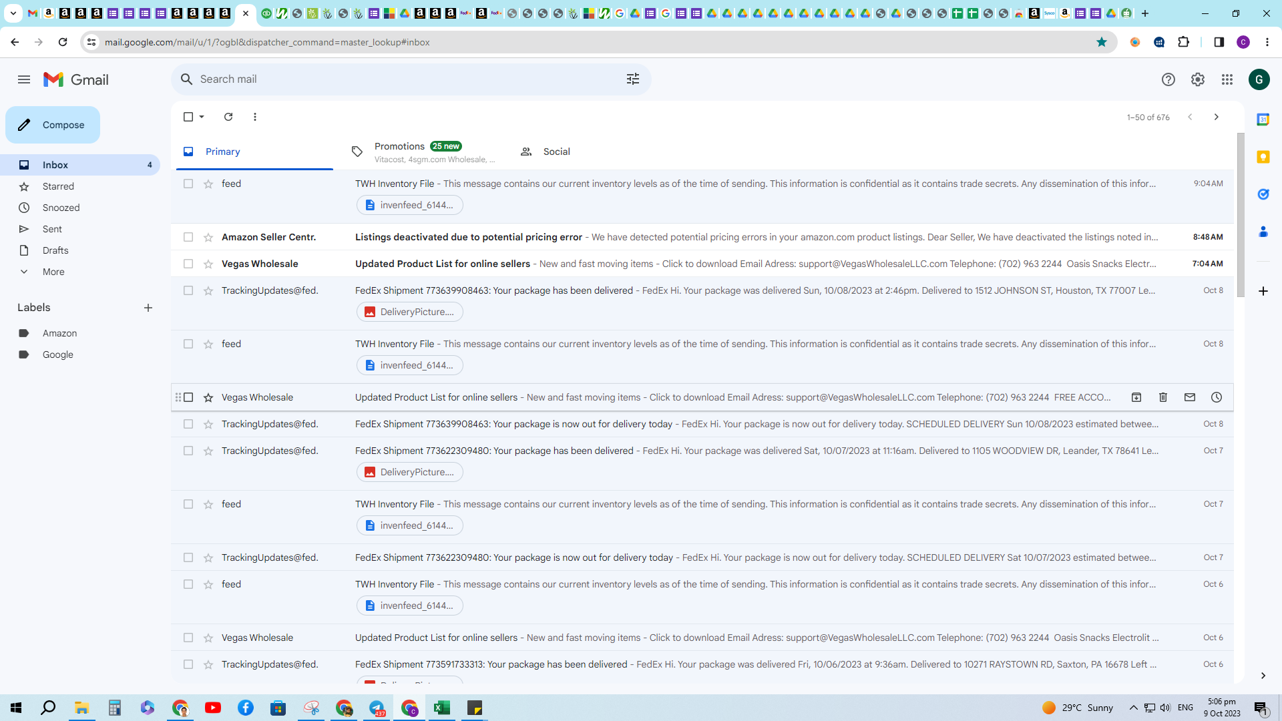The width and height of the screenshot is (1282, 721).
Task: Star the 7:04 AM Vegas Wholesale email
Action: point(208,264)
